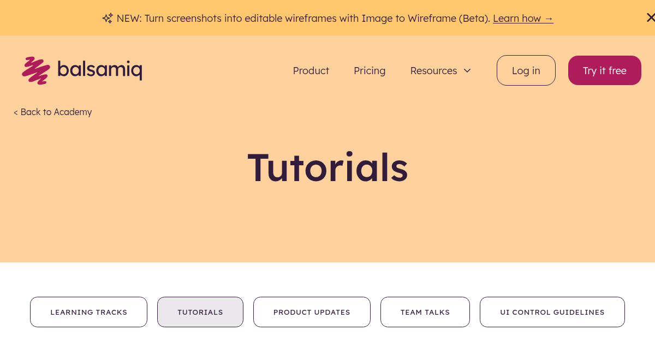The height and width of the screenshot is (342, 655).
Task: Click the chevron next to Resources
Action: 467,71
